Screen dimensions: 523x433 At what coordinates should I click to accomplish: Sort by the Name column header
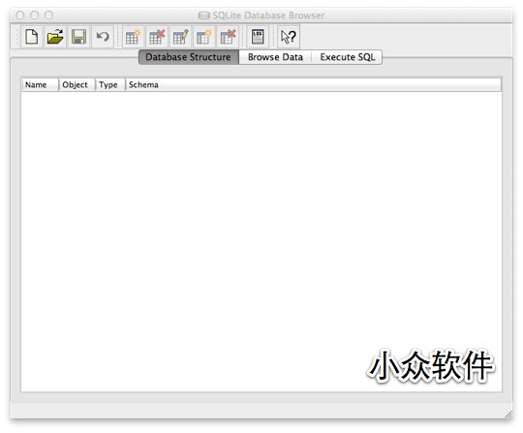40,84
